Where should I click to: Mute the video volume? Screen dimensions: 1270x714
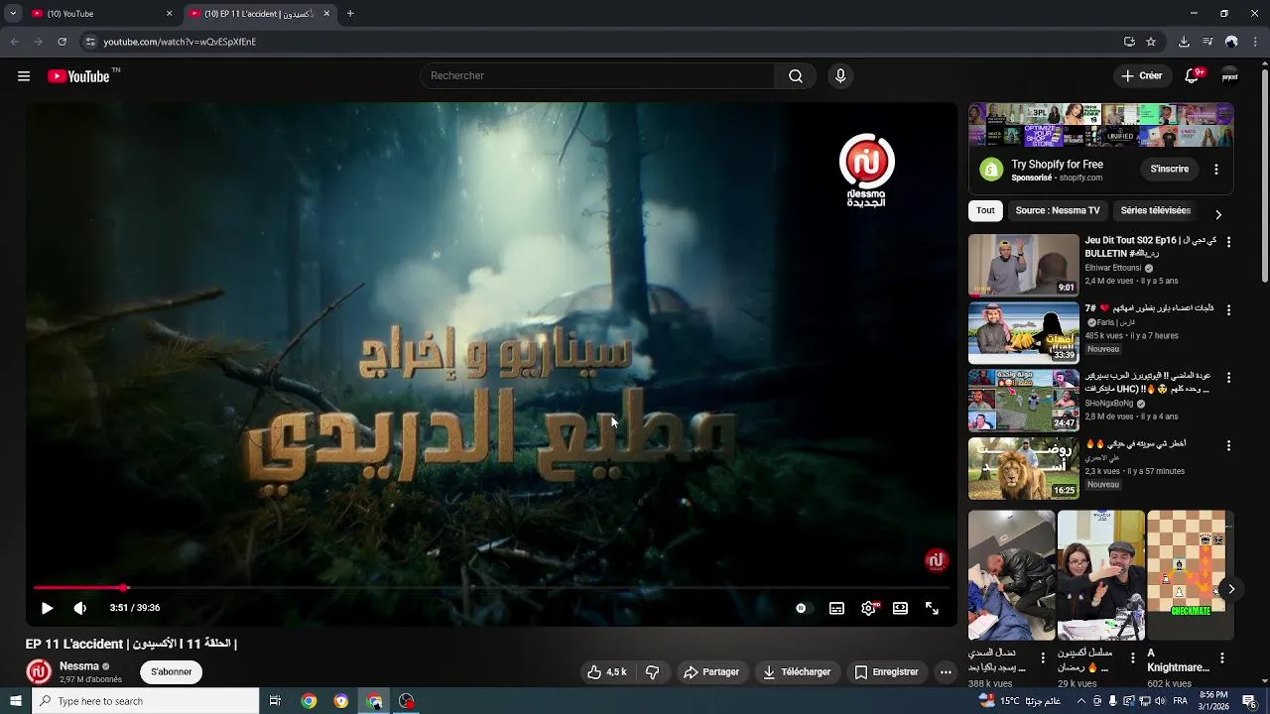point(80,608)
